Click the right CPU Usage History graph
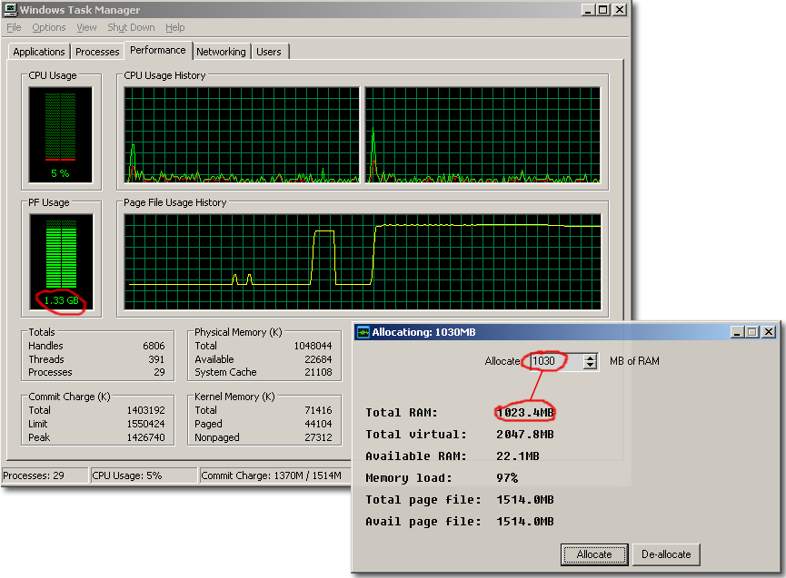 483,134
